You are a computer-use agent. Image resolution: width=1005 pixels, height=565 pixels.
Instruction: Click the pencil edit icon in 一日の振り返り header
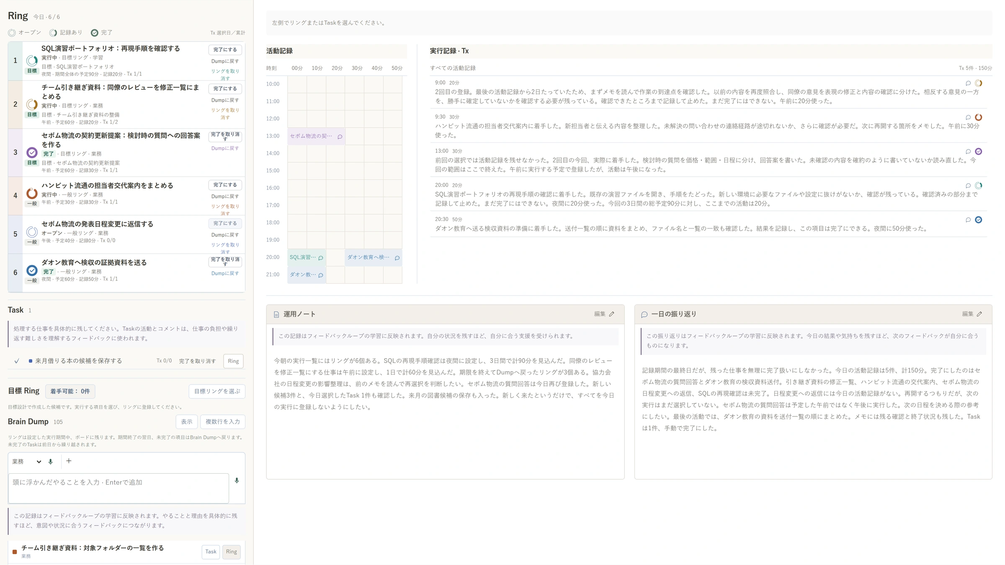click(979, 314)
